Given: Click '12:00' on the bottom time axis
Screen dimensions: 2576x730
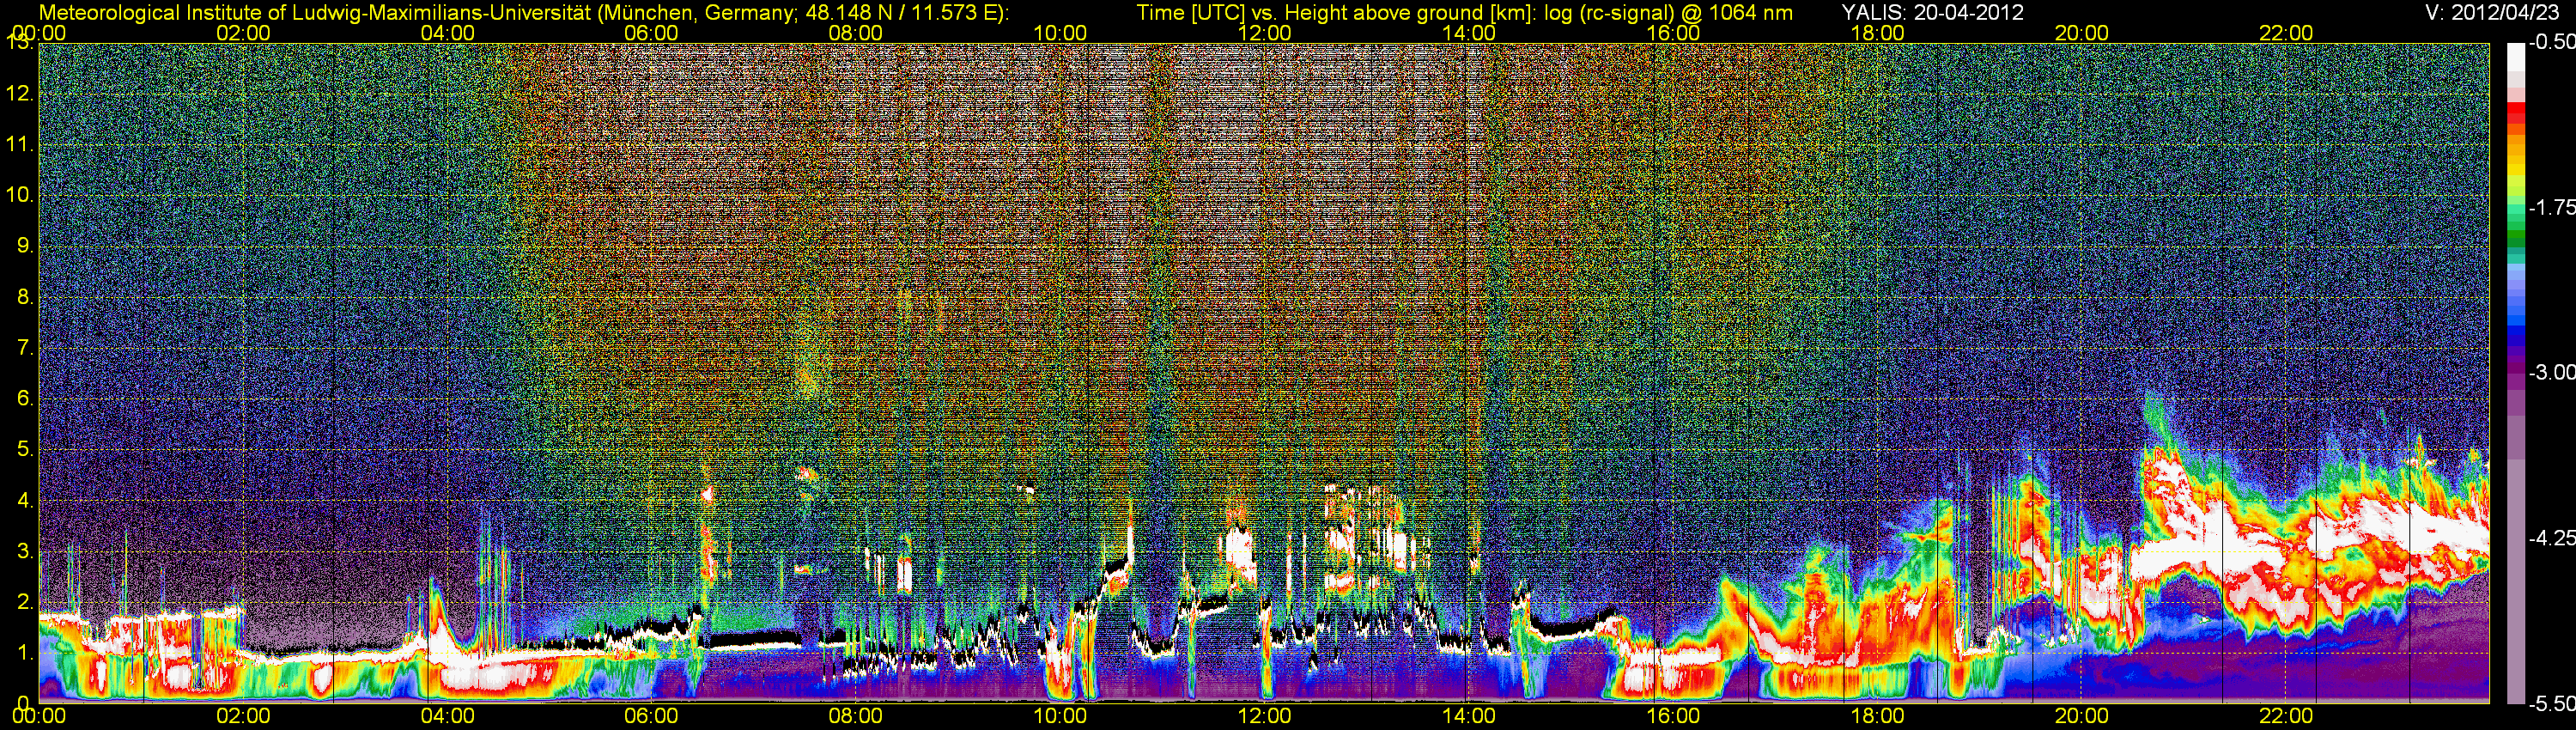Looking at the screenshot, I should click(x=1264, y=716).
